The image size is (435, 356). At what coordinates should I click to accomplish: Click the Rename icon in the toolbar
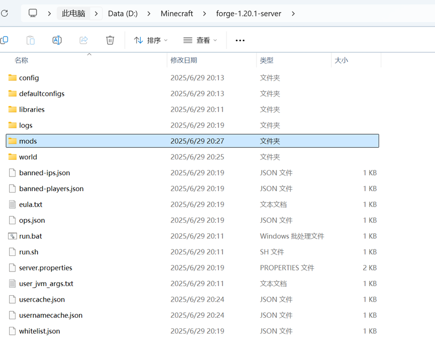click(x=57, y=40)
